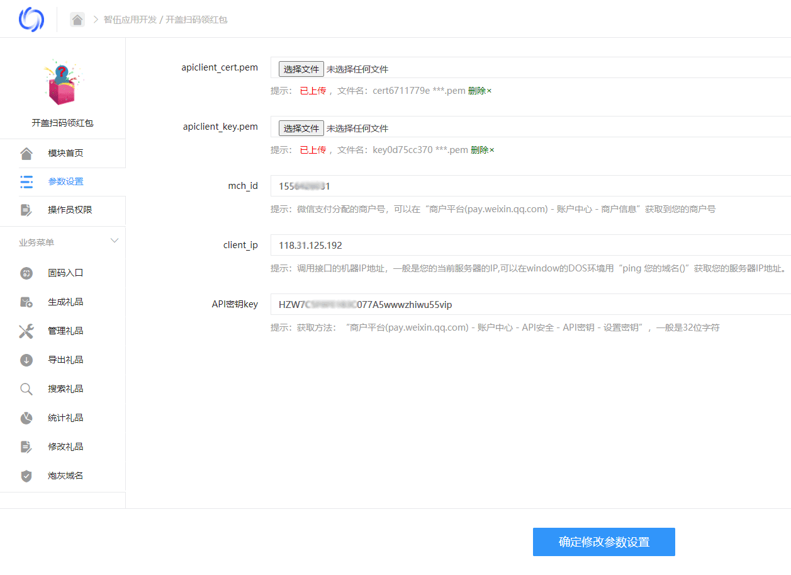Focus the client_ip input field
791x575 pixels.
tap(530, 245)
